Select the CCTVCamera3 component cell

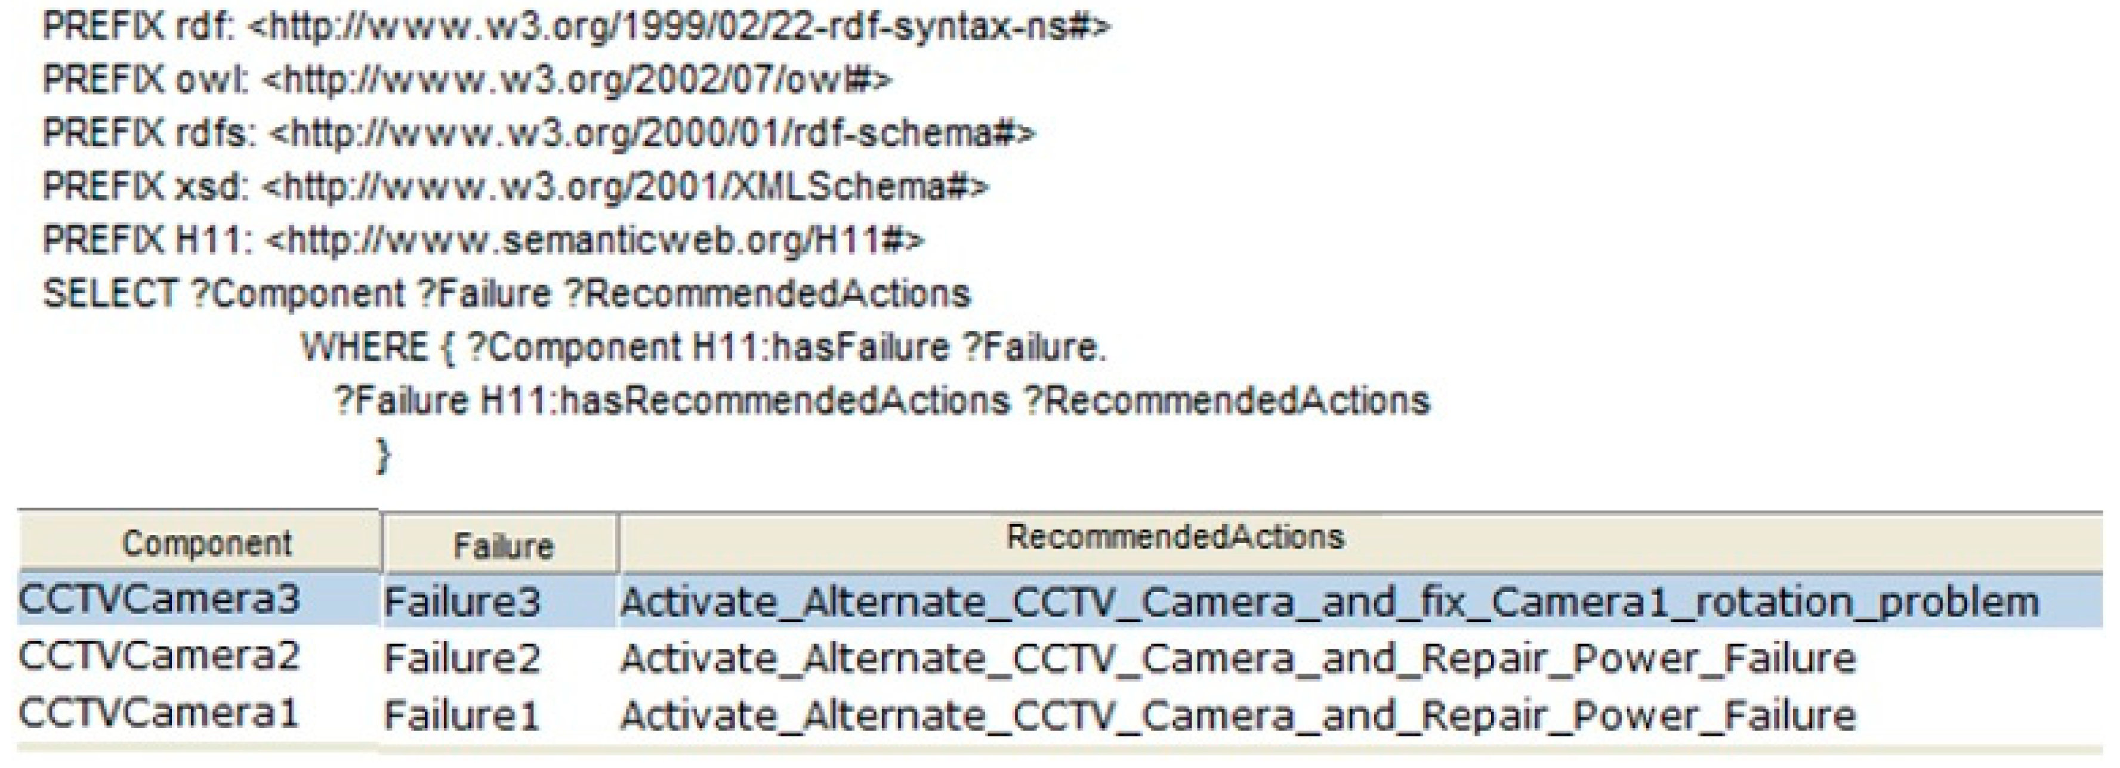click(x=159, y=599)
